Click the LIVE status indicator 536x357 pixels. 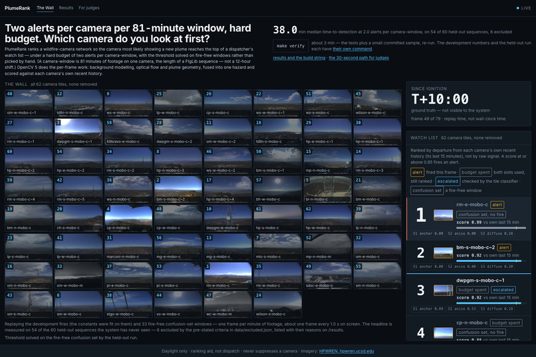click(x=523, y=8)
